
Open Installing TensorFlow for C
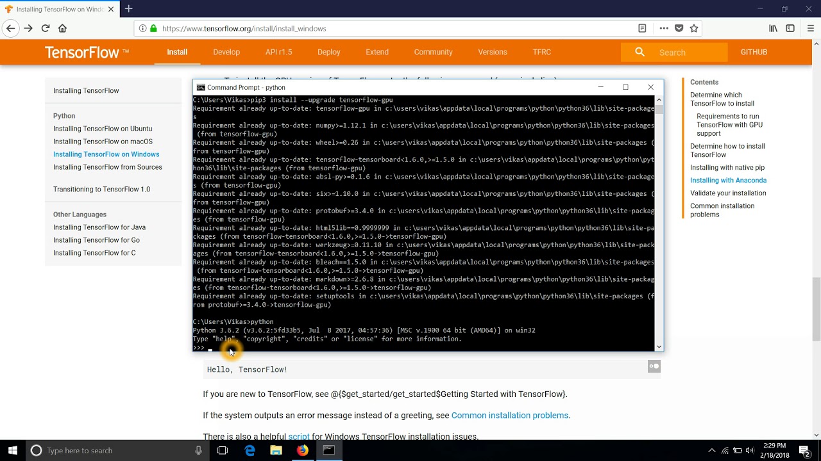tap(94, 253)
